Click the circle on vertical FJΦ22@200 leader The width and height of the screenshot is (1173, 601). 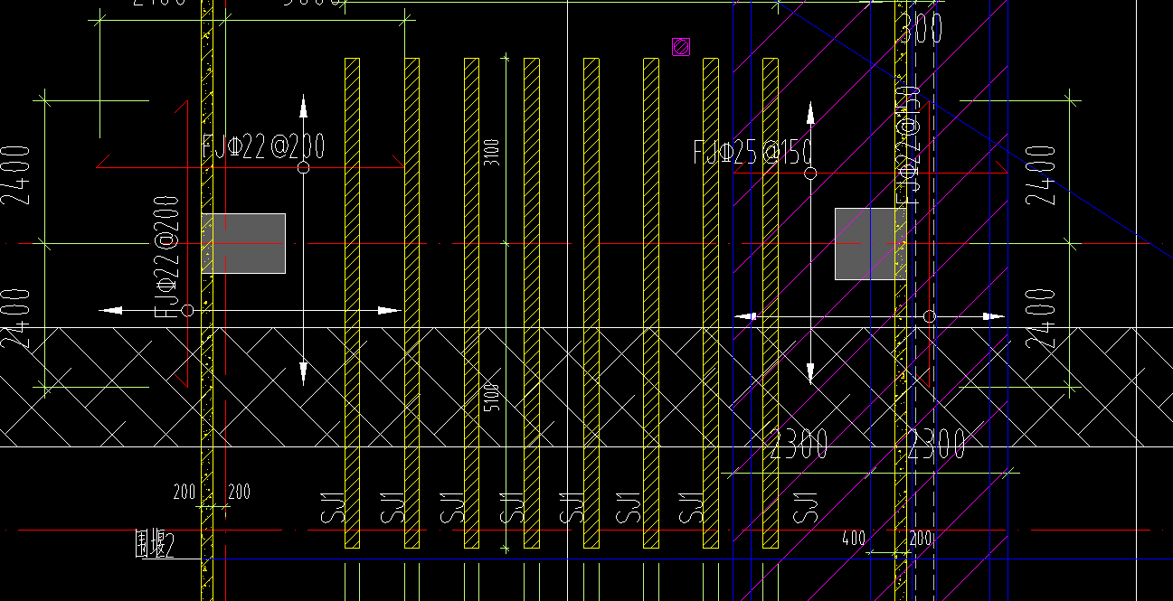click(x=187, y=310)
